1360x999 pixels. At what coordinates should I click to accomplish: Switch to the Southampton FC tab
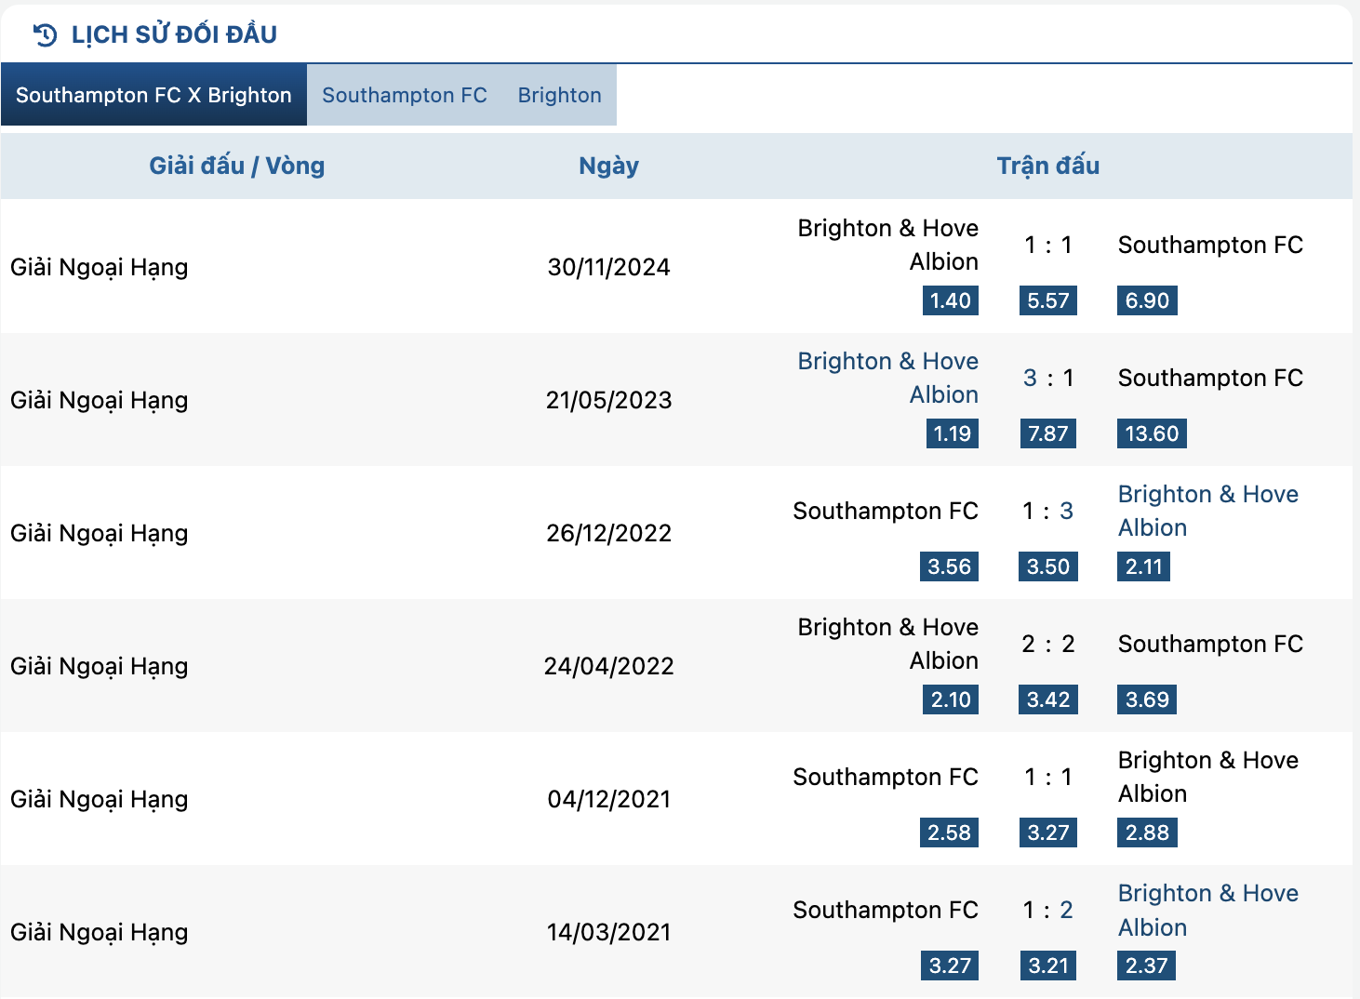coord(405,95)
